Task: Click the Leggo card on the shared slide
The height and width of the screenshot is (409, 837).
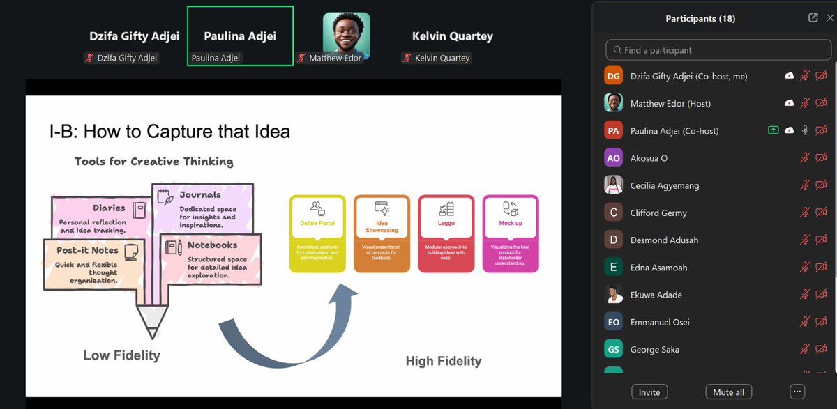Action: (x=446, y=233)
